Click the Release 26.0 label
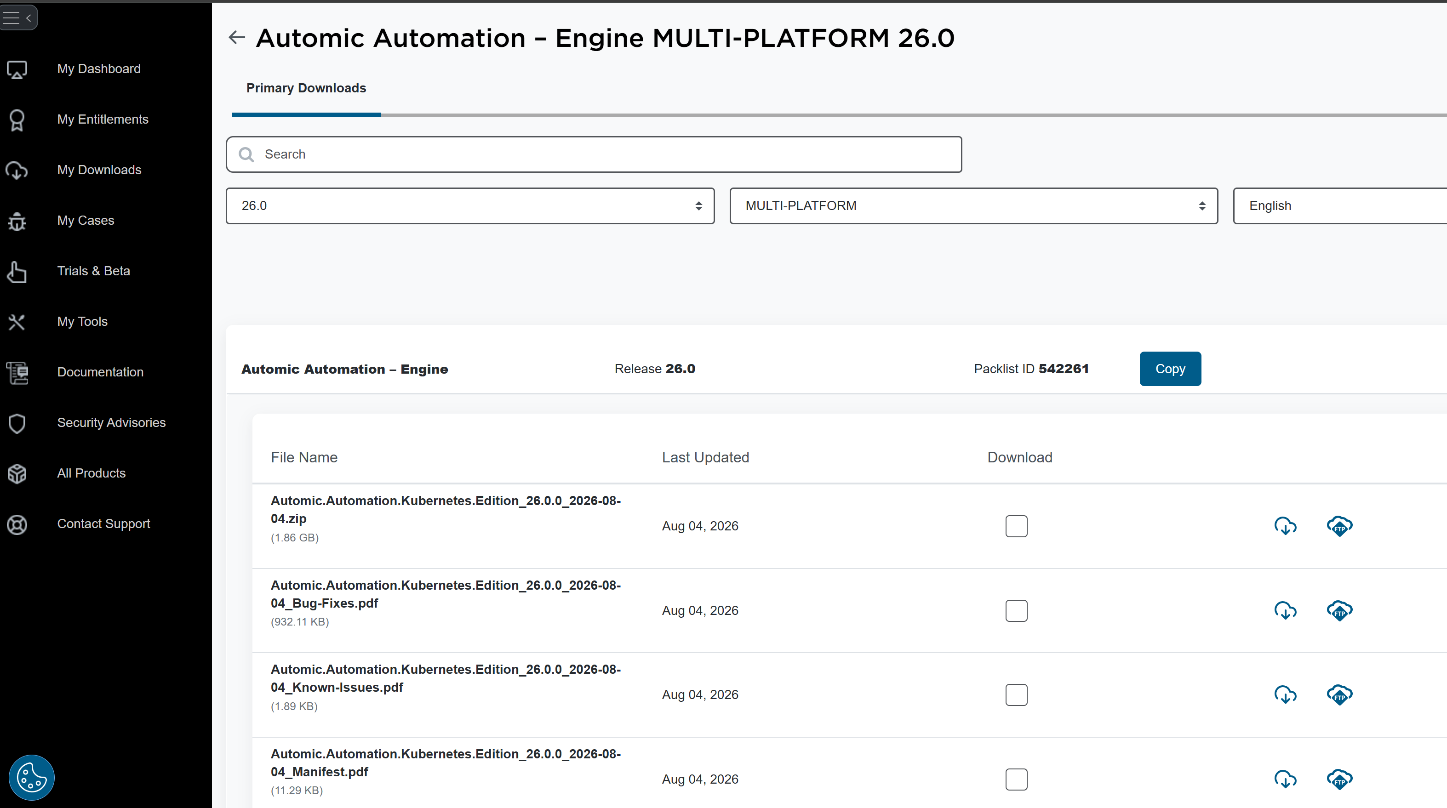 (x=655, y=369)
